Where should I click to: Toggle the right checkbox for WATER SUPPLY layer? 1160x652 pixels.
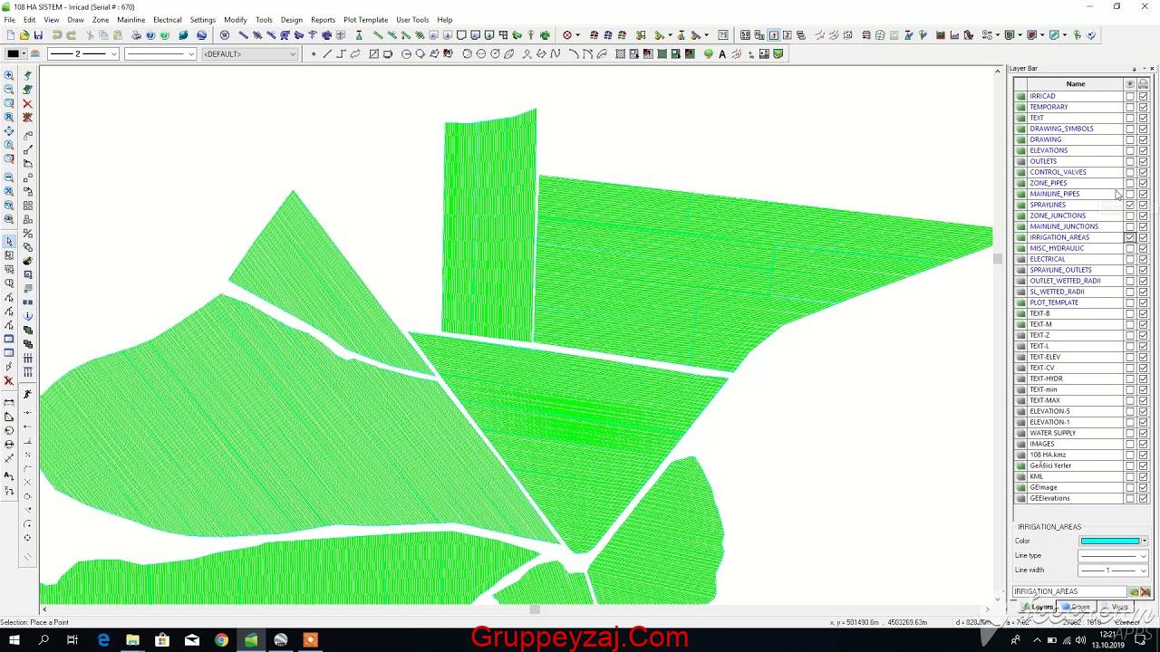[1144, 433]
